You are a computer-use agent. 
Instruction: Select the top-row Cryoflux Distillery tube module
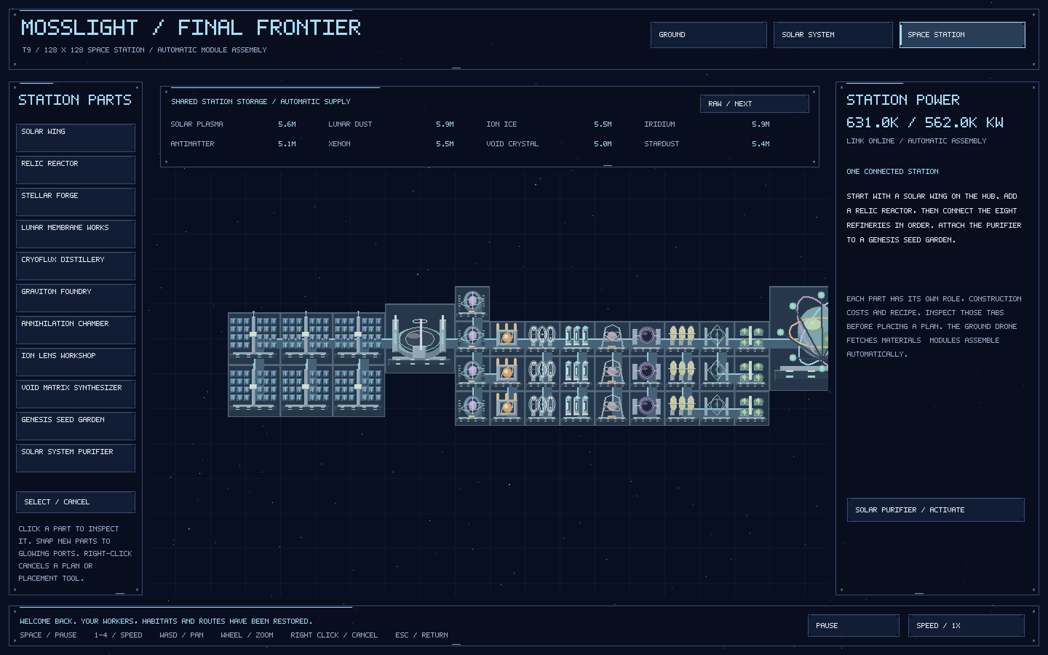click(577, 338)
